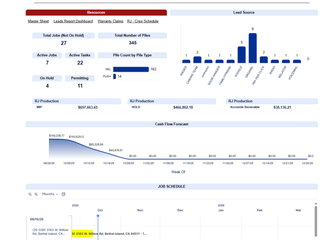Image resolution: width=336 pixels, height=240 pixels.
Task: Click the zoom in magnifier icon
Action: (x=36, y=194)
